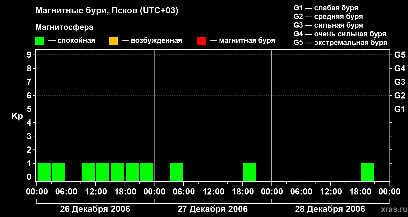Click the 18:00–21:00 bar on 28 December

[x=367, y=172]
